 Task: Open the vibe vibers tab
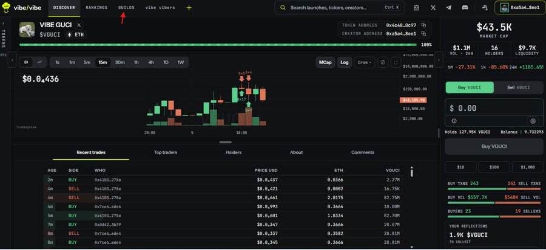[x=160, y=8]
